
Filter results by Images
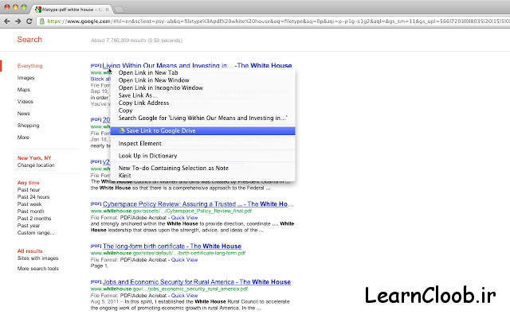(25, 78)
